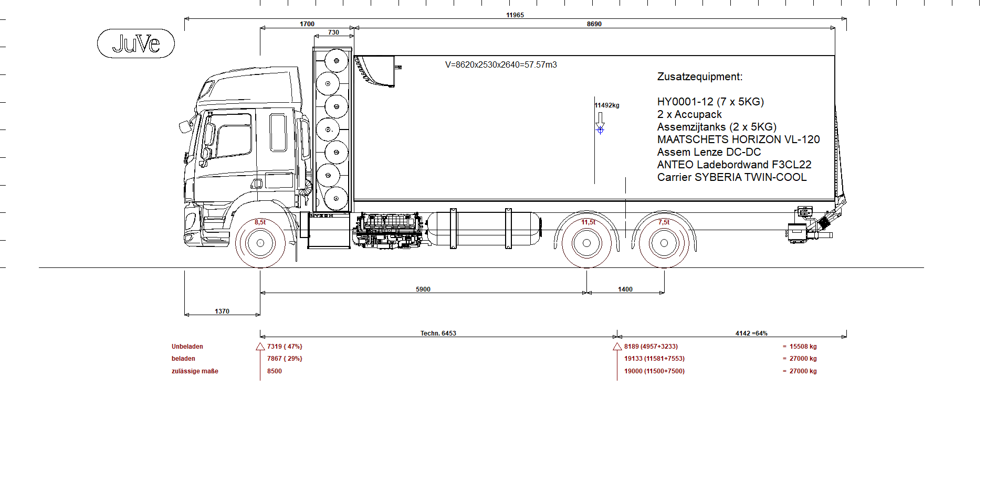This screenshot has width=1007, height=485.
Task: Select rear value 19000 (11500+7500)
Action: point(654,371)
